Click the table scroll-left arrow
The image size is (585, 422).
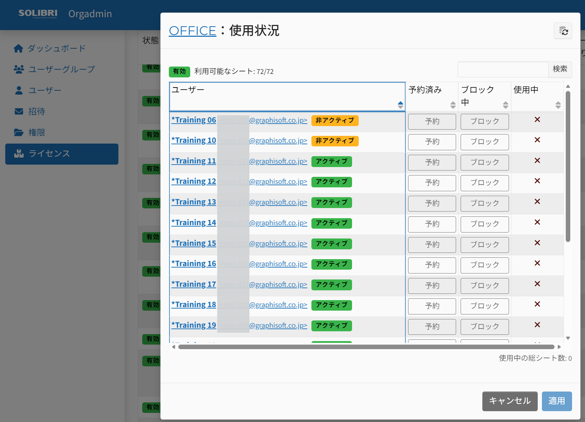coord(173,347)
